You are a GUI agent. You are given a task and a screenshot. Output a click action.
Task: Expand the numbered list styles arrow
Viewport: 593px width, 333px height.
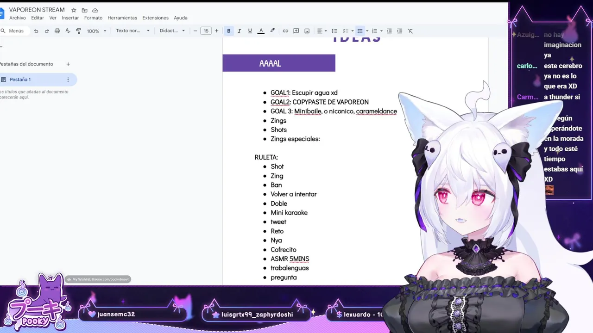[381, 31]
